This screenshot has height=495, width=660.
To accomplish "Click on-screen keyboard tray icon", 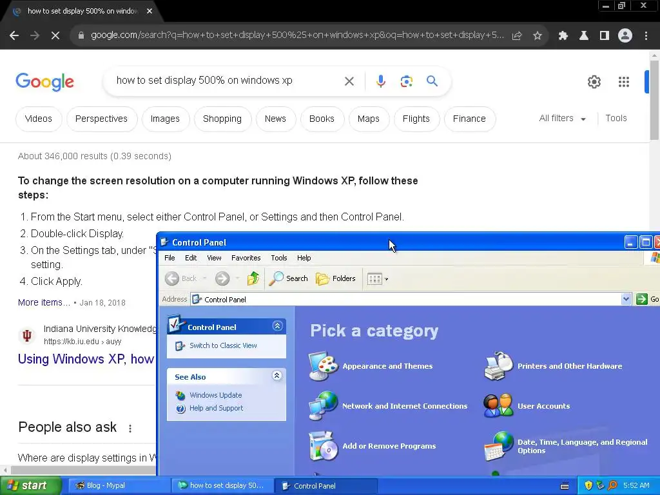I will pos(565,486).
